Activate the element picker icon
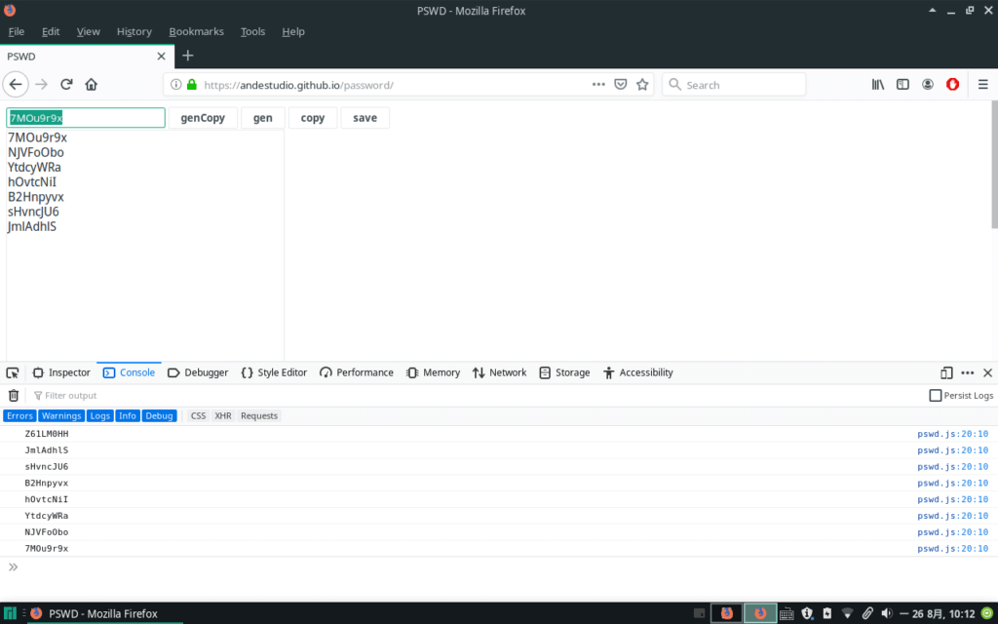The width and height of the screenshot is (998, 624). click(x=13, y=372)
